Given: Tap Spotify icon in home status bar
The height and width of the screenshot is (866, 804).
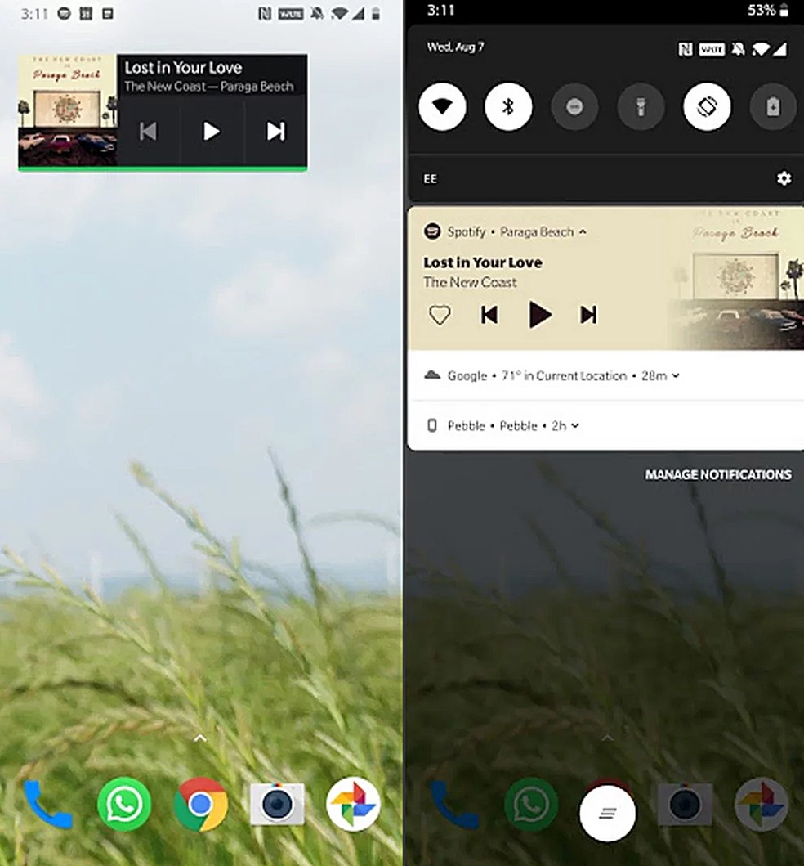Looking at the screenshot, I should click(x=64, y=14).
